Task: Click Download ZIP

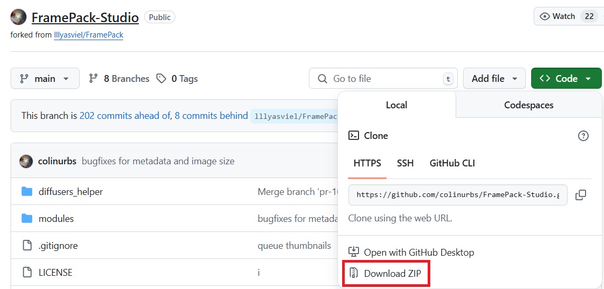Action: (392, 274)
